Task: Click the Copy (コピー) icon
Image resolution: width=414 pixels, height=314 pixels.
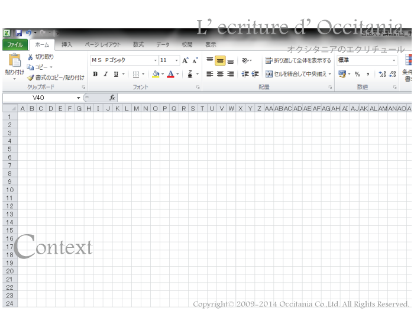Action: tap(30, 67)
